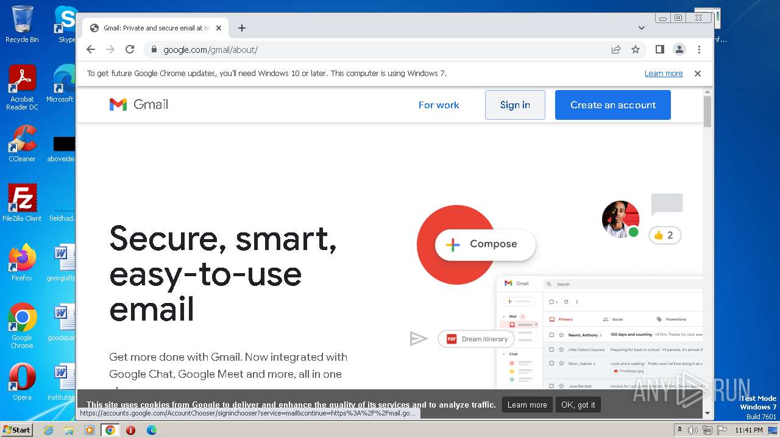Accept cookies with OK, got it
The image size is (780, 438).
click(x=578, y=405)
